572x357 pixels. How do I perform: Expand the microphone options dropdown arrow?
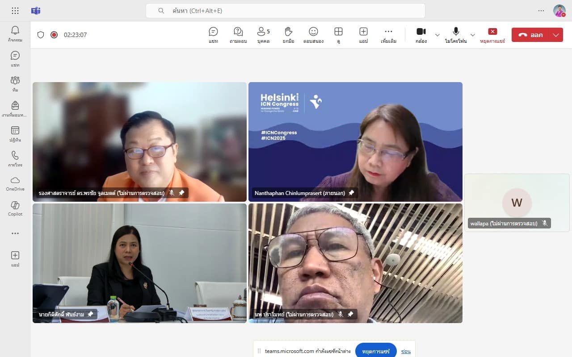[472, 35]
